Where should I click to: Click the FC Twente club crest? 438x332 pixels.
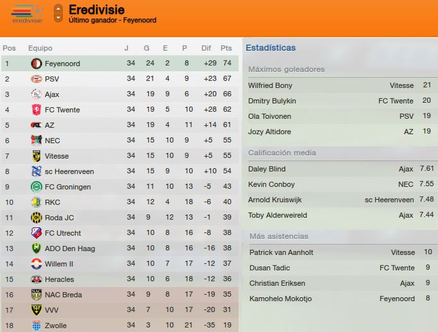pyautogui.click(x=37, y=110)
